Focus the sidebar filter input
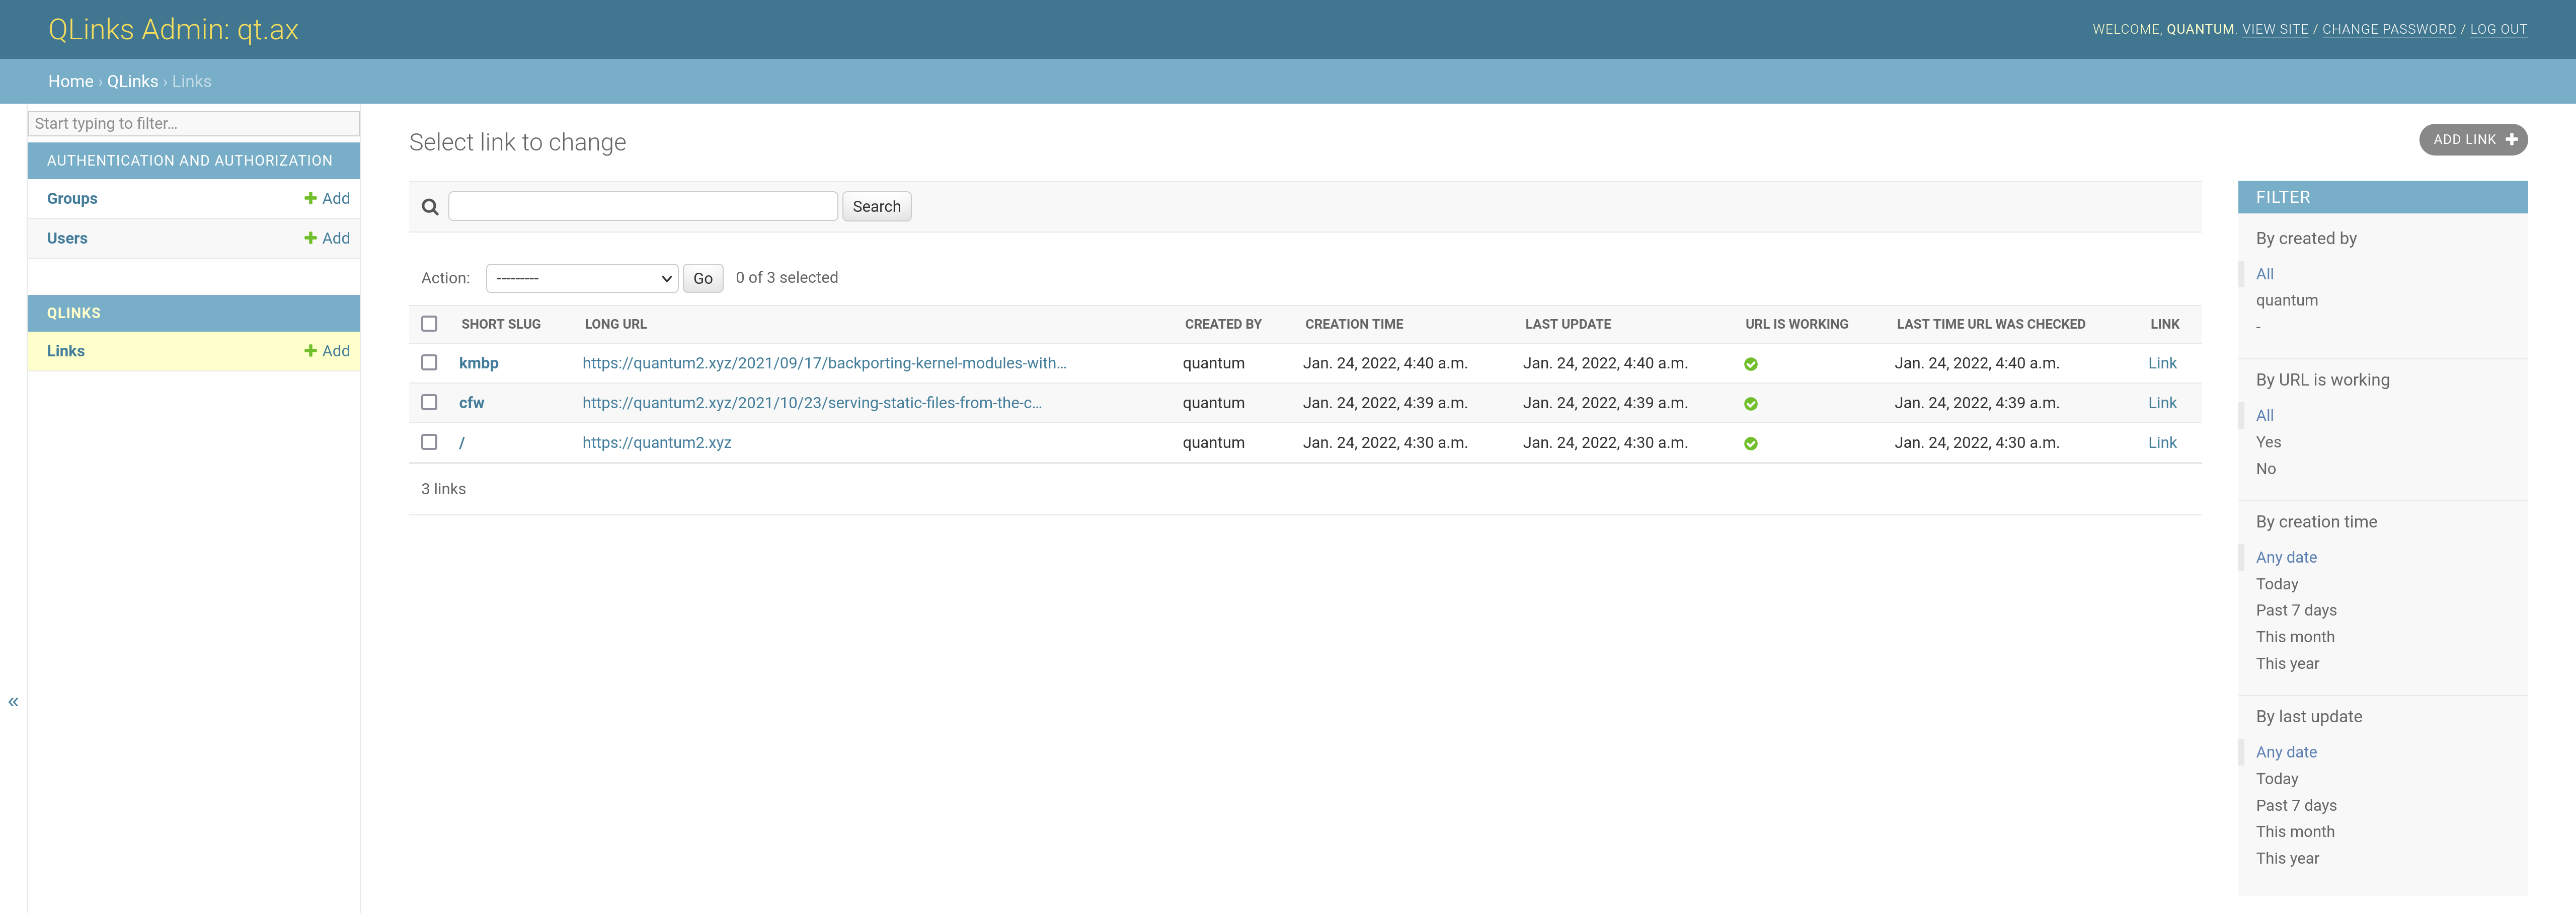The image size is (2576, 913). click(193, 123)
